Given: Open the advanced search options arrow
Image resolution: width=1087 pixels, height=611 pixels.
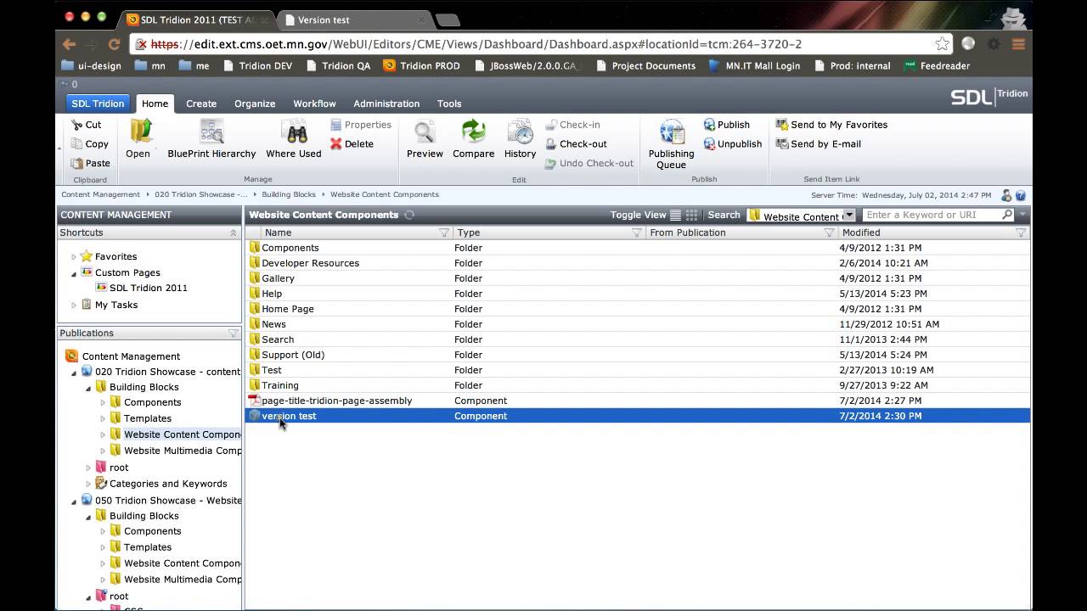Looking at the screenshot, I should pyautogui.click(x=1022, y=215).
